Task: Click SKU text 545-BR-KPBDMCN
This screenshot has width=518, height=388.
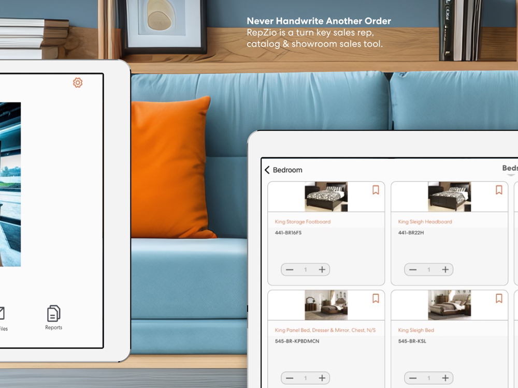Action: (x=297, y=341)
